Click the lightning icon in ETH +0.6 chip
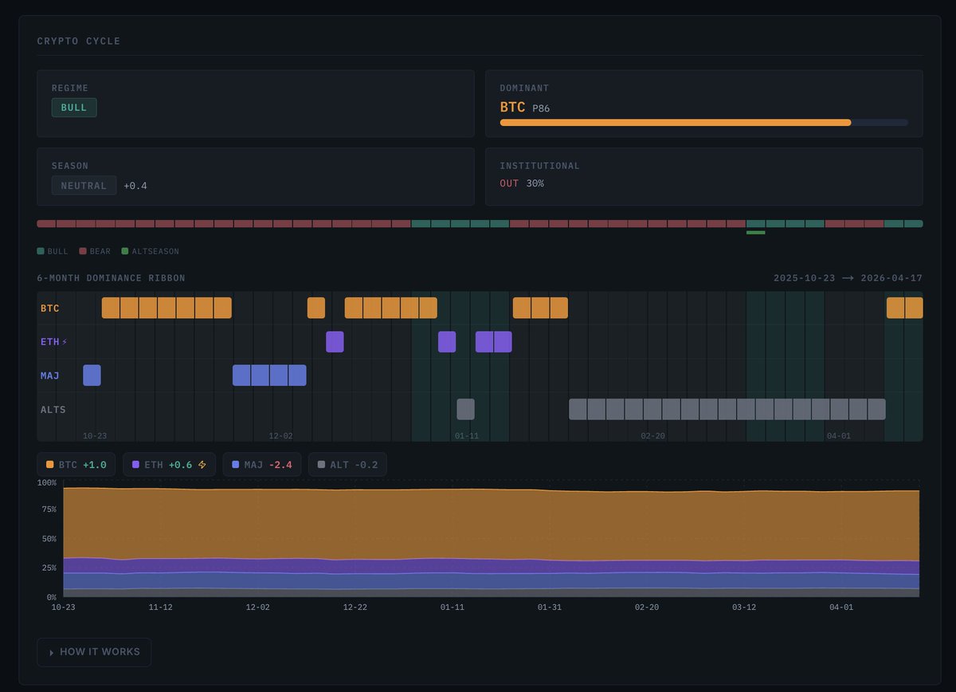 [202, 465]
